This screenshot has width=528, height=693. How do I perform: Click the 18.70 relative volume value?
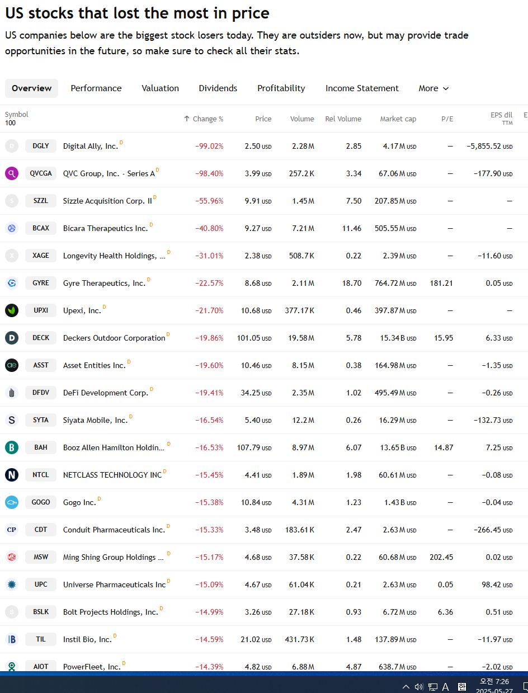352,283
